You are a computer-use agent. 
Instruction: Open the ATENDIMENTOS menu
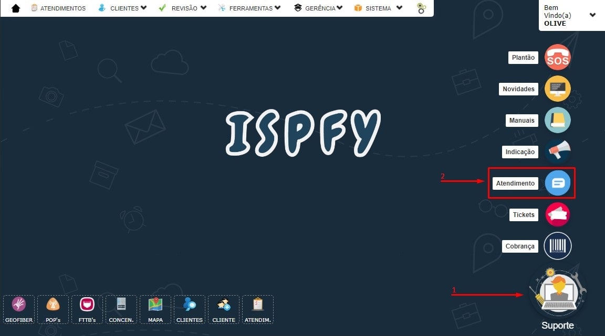(x=59, y=8)
